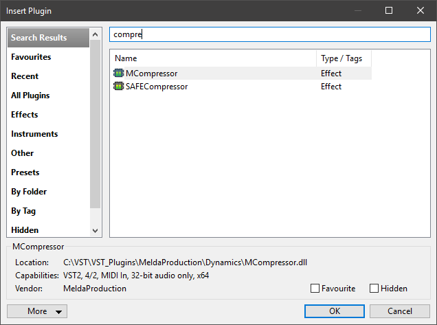Click the SAFECompressor plugin icon
The image size is (437, 325).
(x=118, y=86)
